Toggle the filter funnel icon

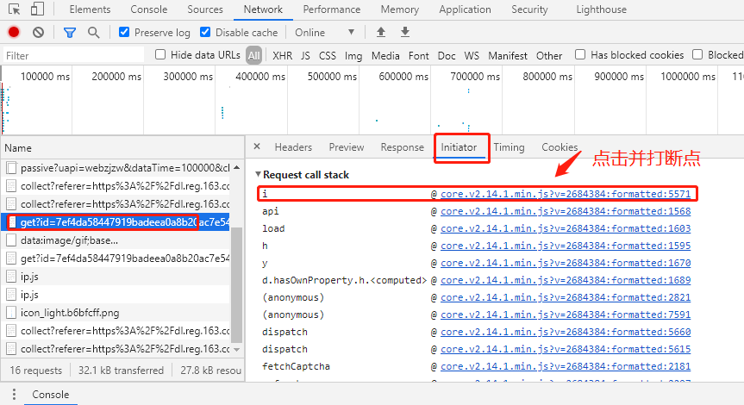click(70, 32)
